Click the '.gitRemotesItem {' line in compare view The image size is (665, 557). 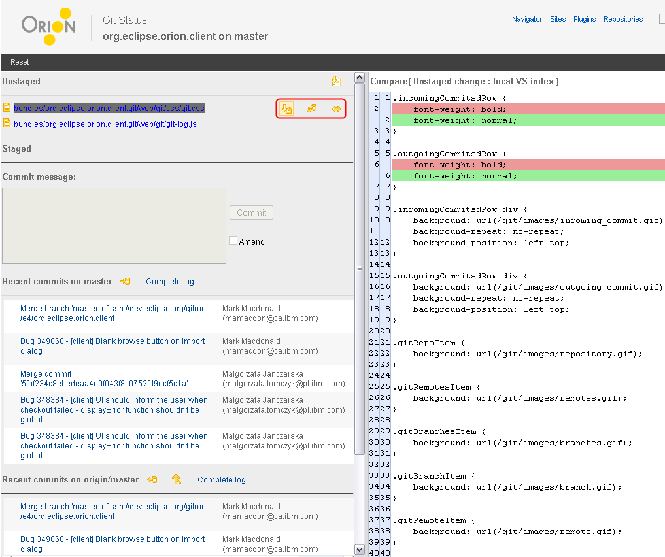[x=436, y=387]
